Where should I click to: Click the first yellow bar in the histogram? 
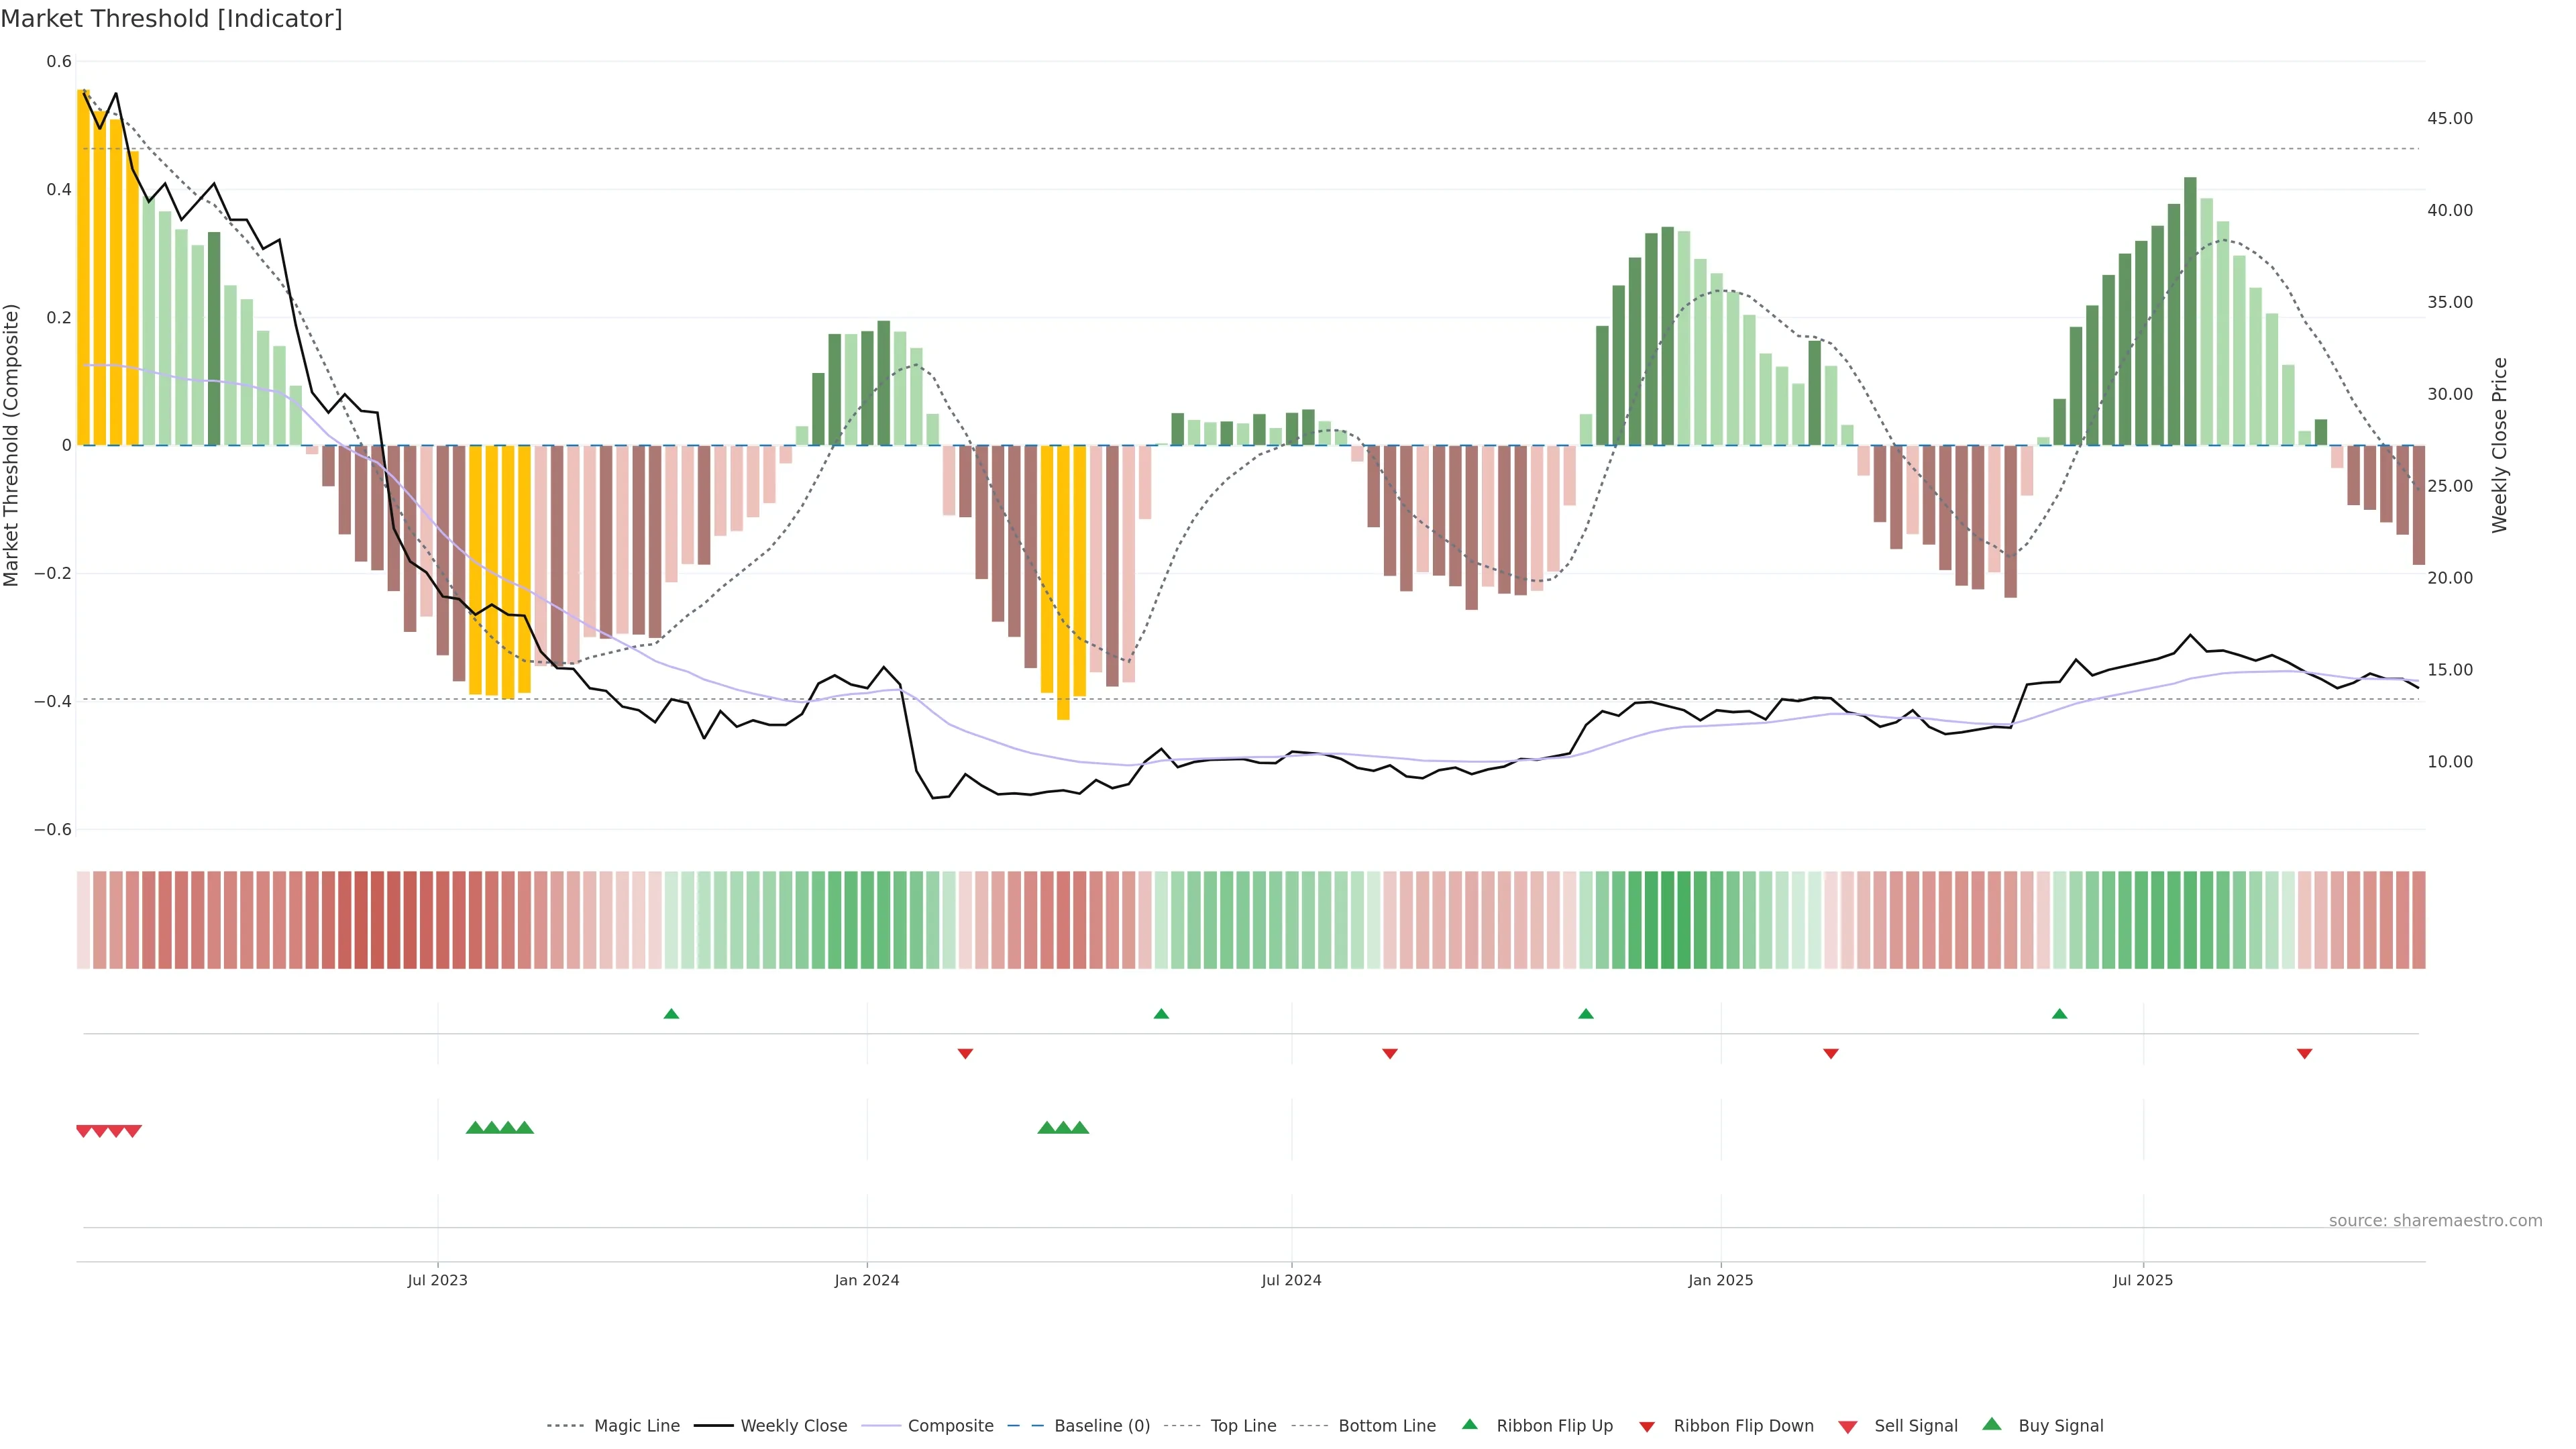click(x=84, y=267)
